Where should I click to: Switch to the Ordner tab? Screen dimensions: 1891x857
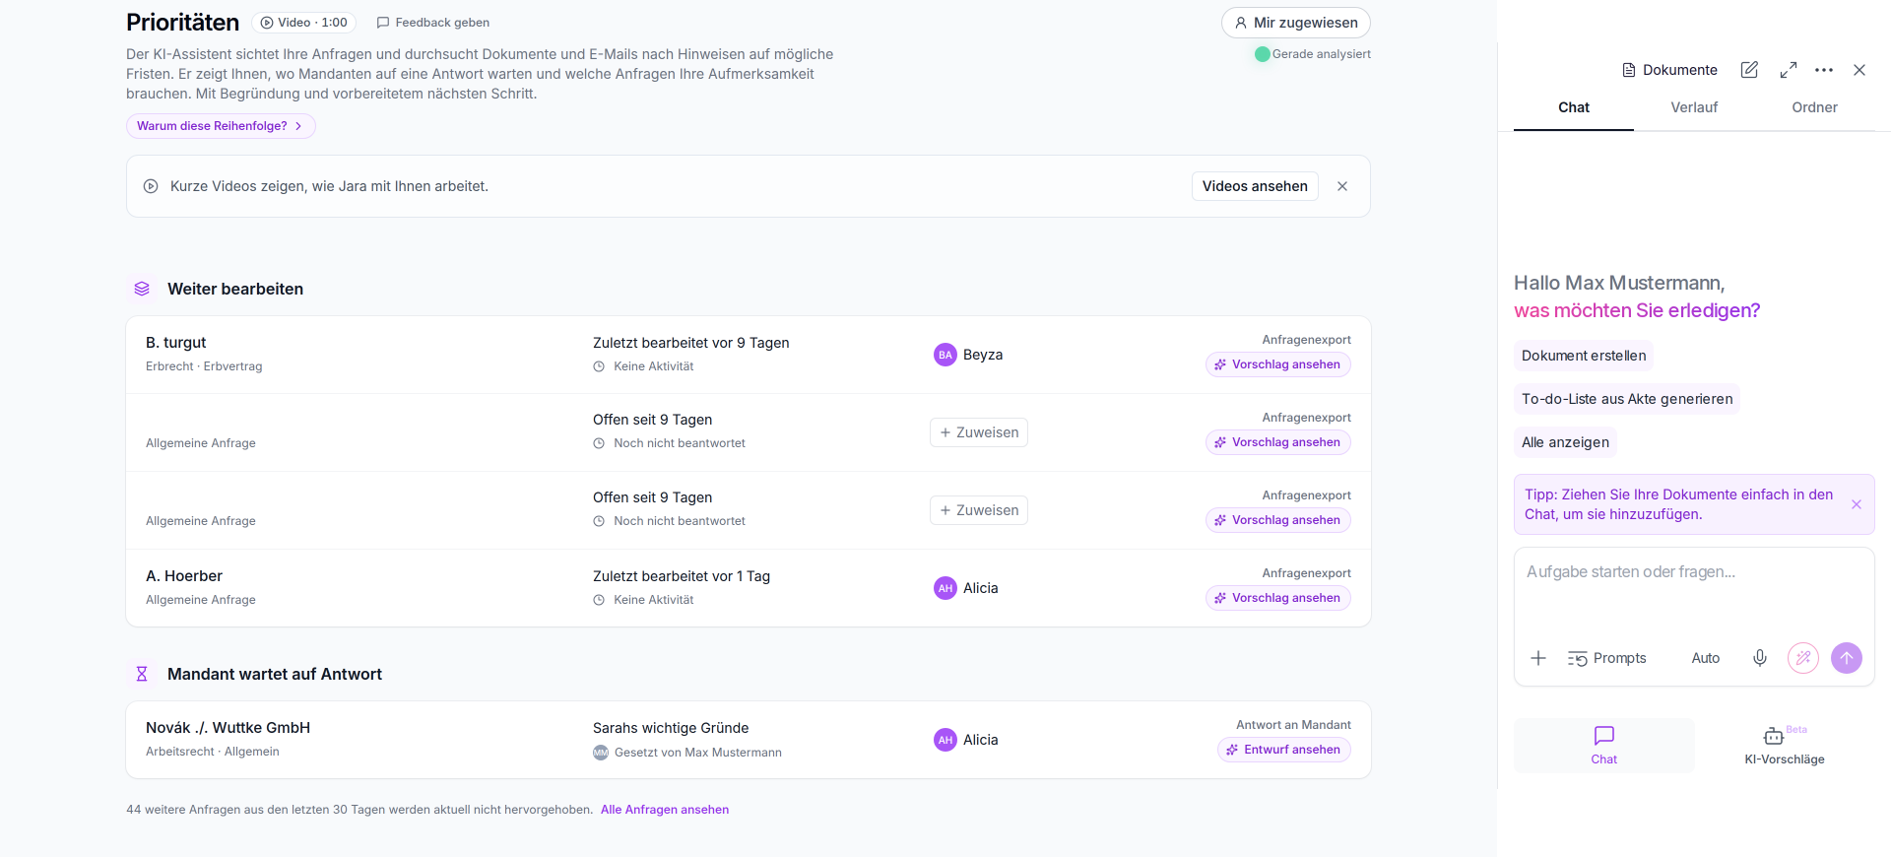point(1814,107)
